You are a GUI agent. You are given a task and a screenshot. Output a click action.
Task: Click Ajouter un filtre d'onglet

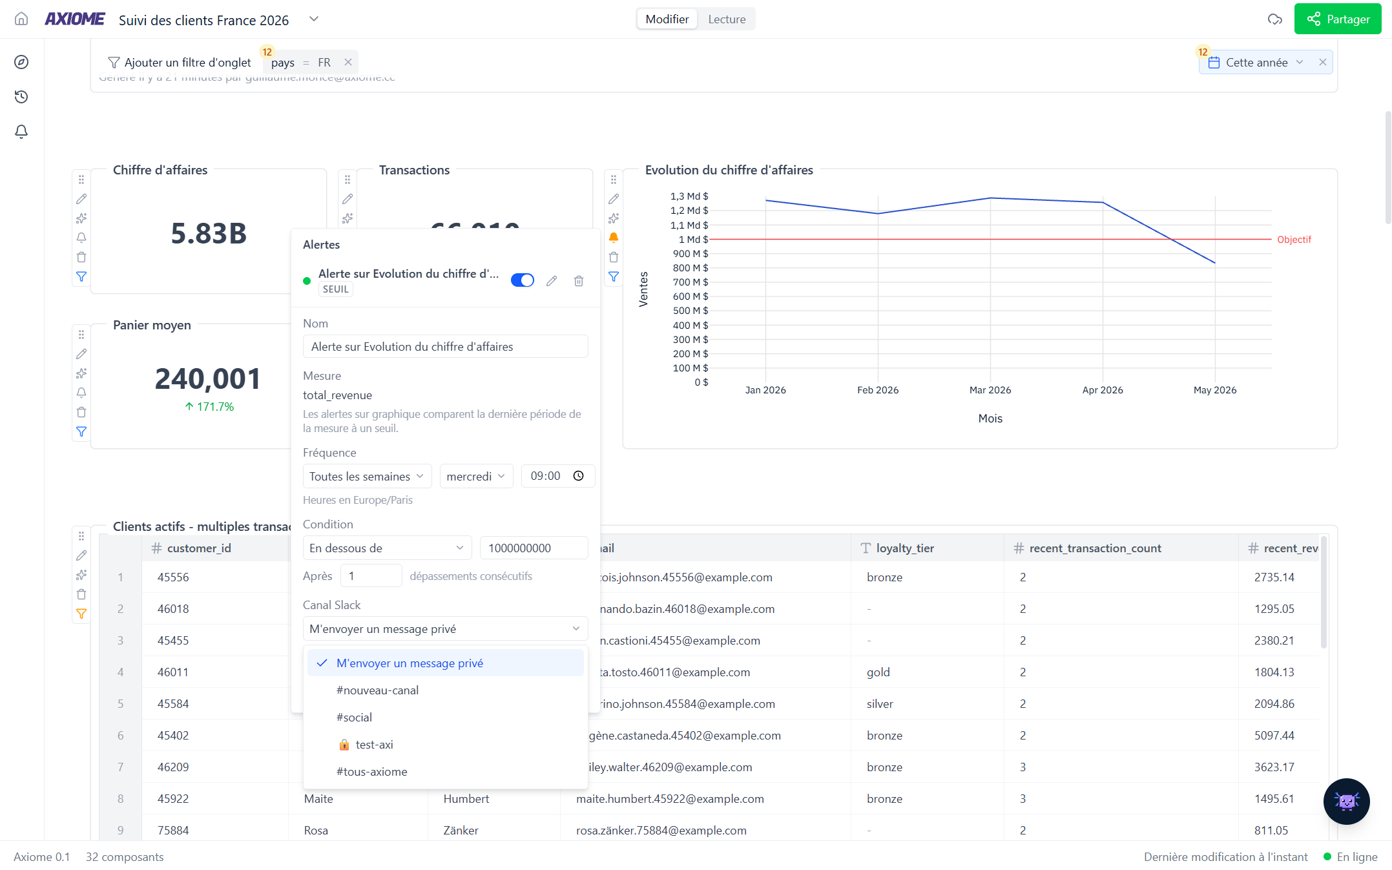(x=179, y=62)
